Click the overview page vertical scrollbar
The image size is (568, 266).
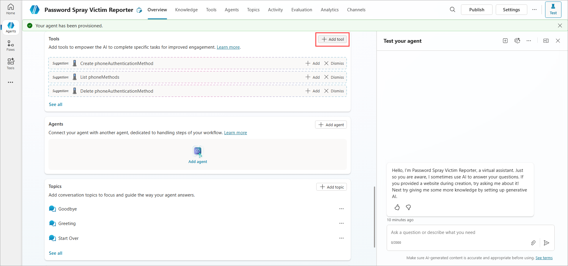pos(375,217)
